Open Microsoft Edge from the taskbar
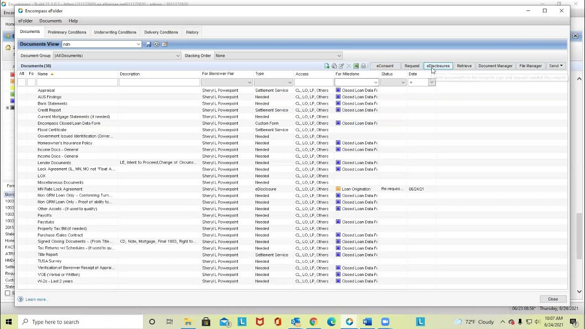The image size is (585, 329). click(331, 322)
